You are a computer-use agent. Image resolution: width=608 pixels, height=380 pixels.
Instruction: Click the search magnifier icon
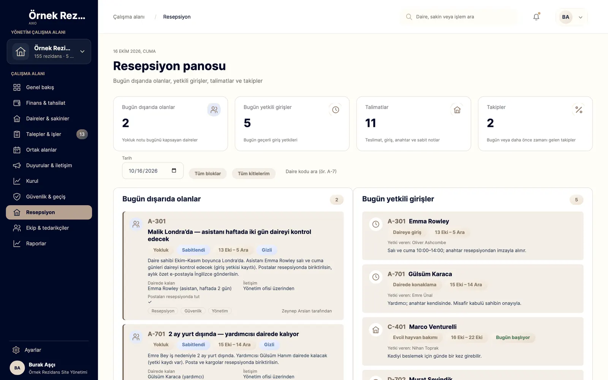pos(409,17)
